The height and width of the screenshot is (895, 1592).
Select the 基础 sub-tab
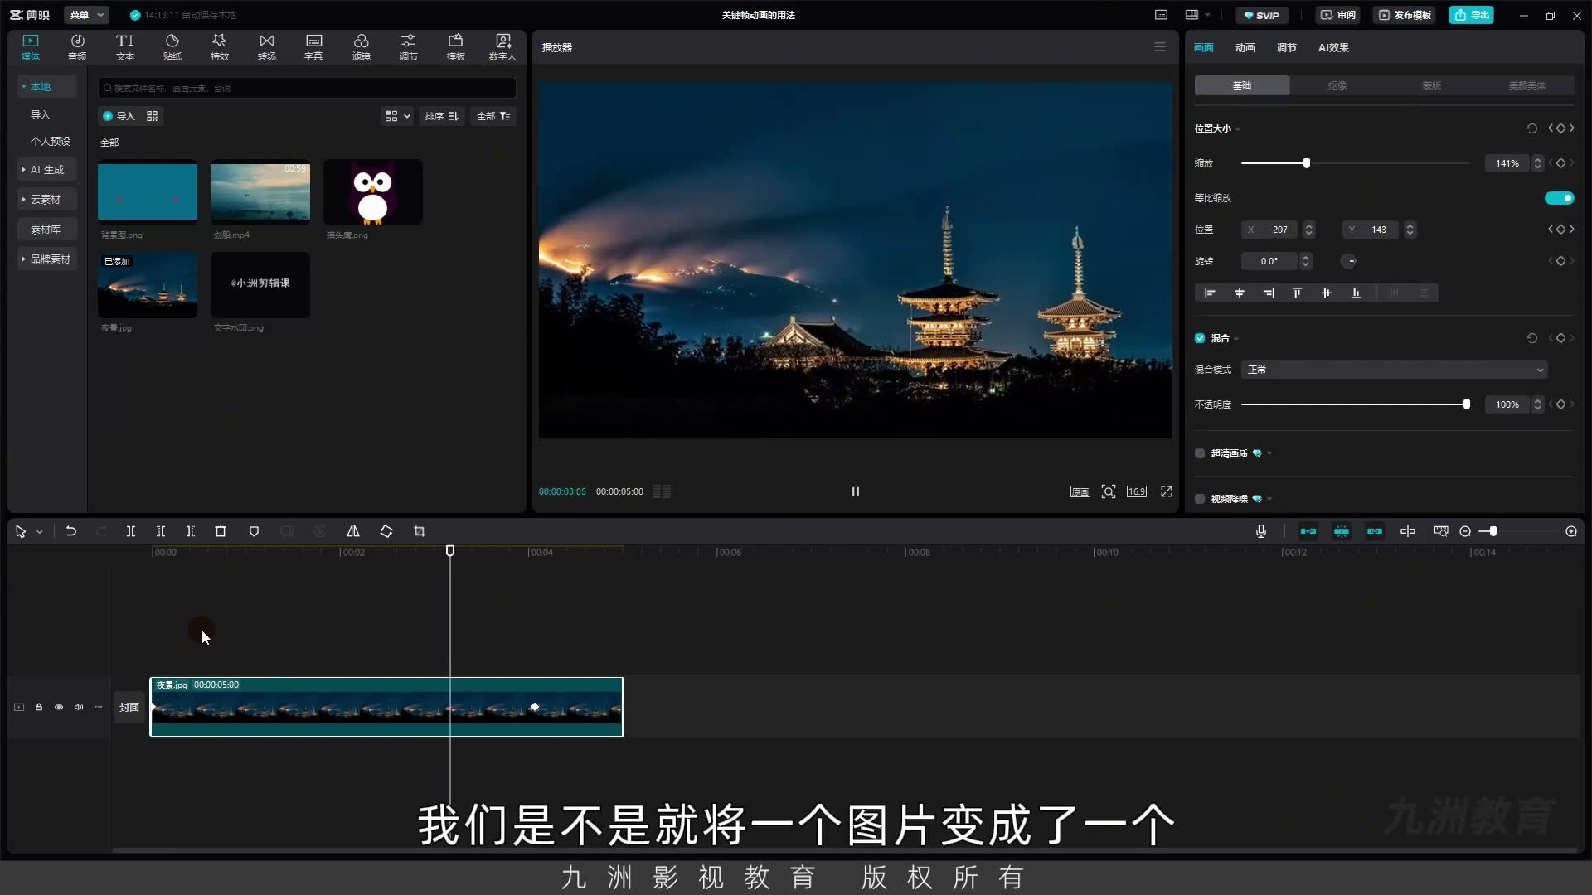[1242, 85]
